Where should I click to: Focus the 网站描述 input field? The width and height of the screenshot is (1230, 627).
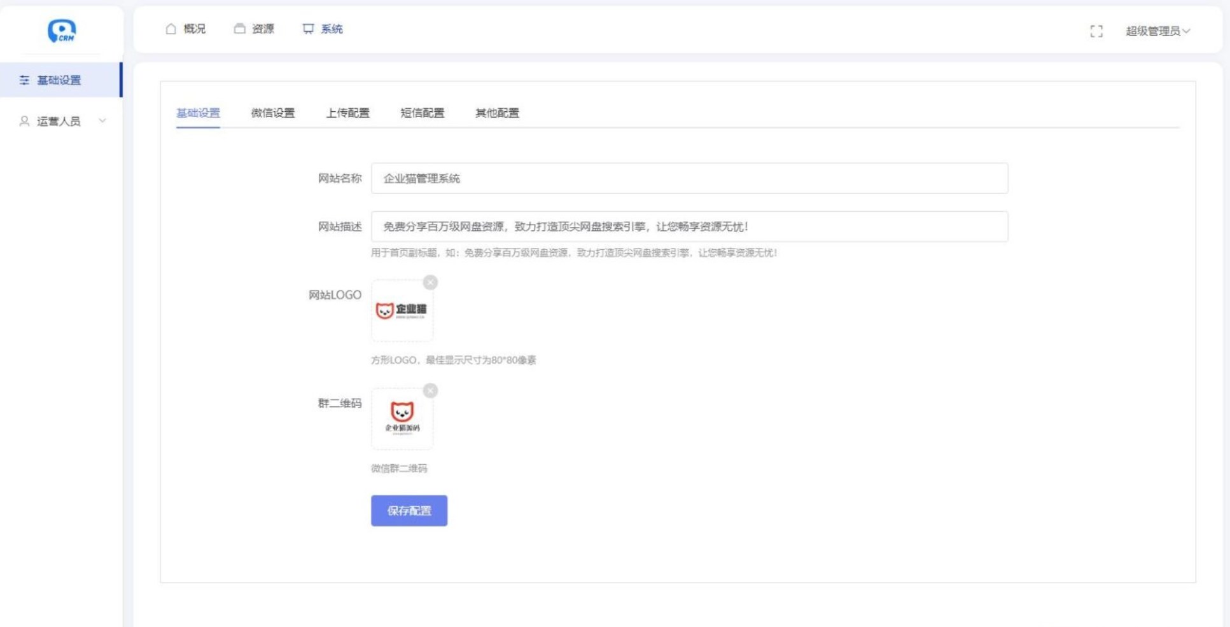click(x=690, y=226)
